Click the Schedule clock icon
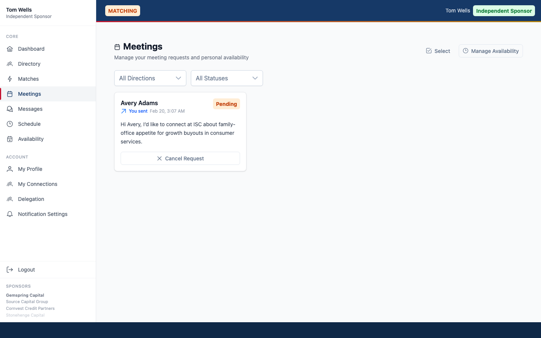The height and width of the screenshot is (338, 541). (9, 124)
